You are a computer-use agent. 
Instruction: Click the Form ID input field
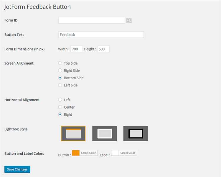(x=92, y=20)
